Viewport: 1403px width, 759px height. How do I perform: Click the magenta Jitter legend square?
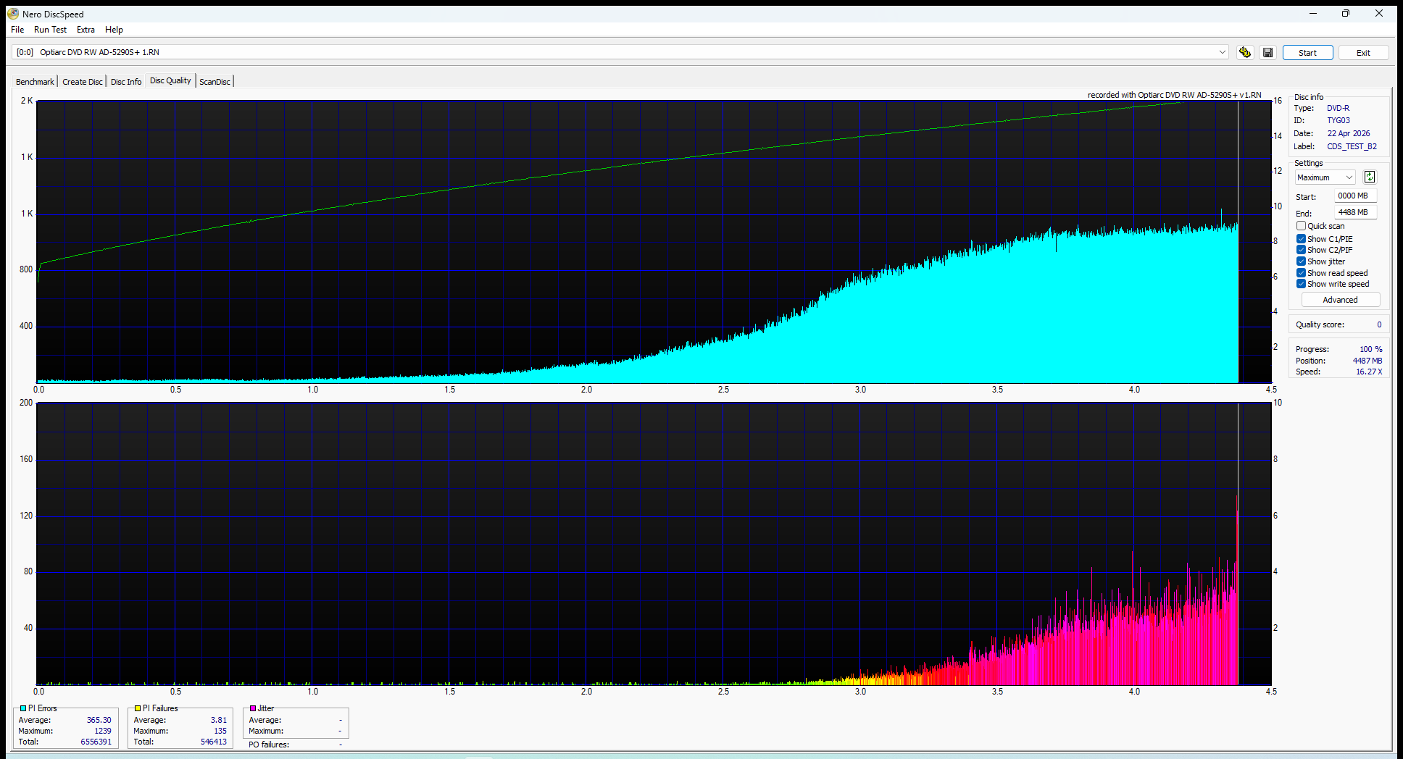pyautogui.click(x=253, y=708)
